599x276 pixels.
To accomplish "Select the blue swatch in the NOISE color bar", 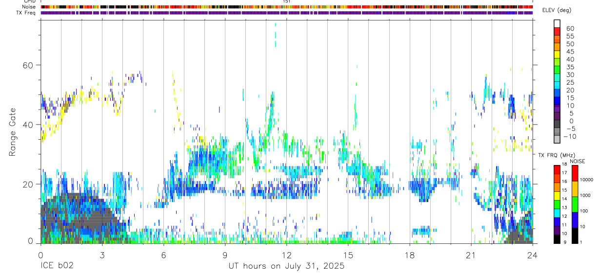I will (575, 220).
